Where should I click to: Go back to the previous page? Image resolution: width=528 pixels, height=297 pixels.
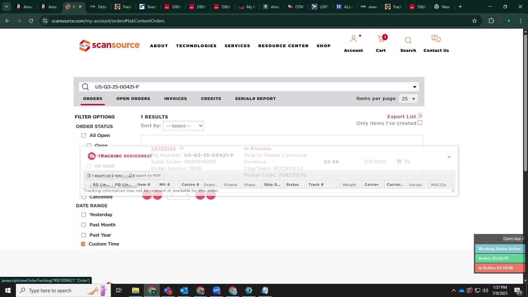point(7,21)
